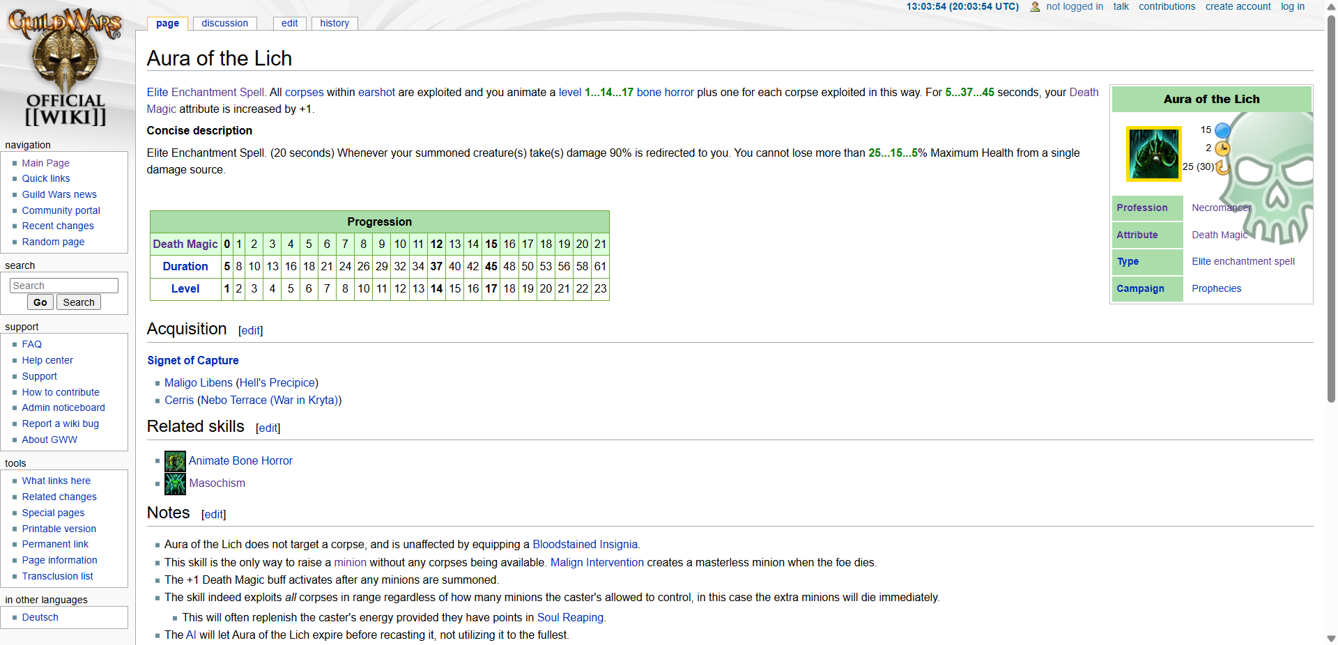Switch to Deutsch language version
The height and width of the screenshot is (645, 1338).
40,617
